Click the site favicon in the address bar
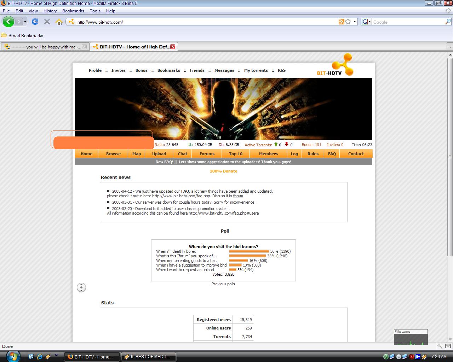 pos(71,22)
